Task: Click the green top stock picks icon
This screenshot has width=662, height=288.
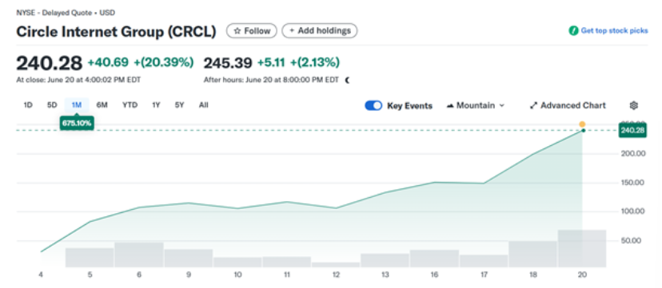Action: click(573, 31)
